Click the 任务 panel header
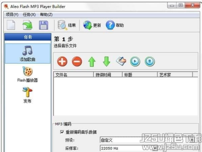The height and width of the screenshot is (152, 202). tap(28, 37)
